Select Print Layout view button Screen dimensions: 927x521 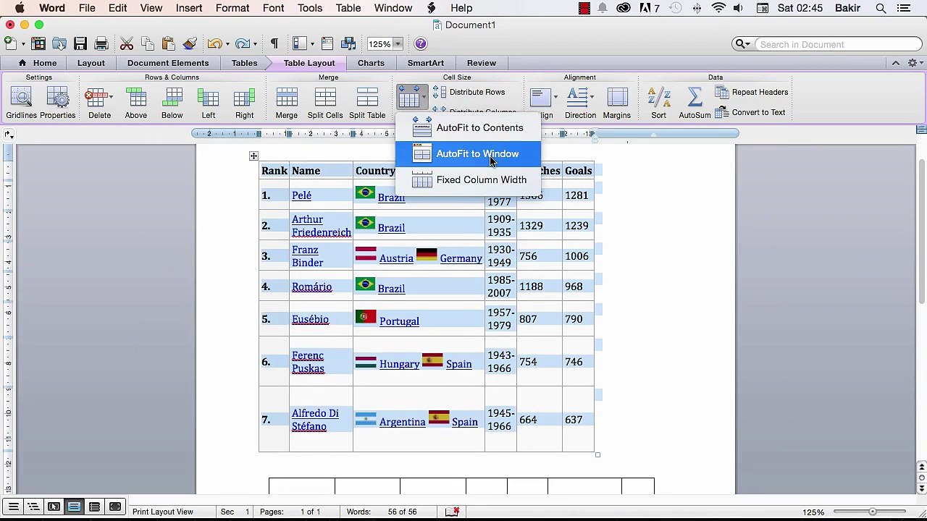(x=74, y=507)
